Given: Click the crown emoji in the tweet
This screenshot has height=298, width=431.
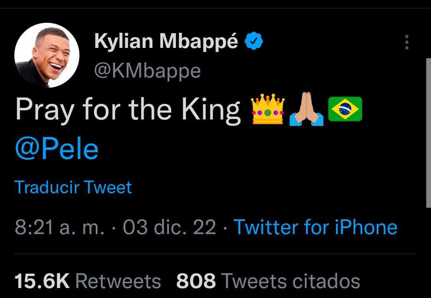Looking at the screenshot, I should [x=267, y=109].
